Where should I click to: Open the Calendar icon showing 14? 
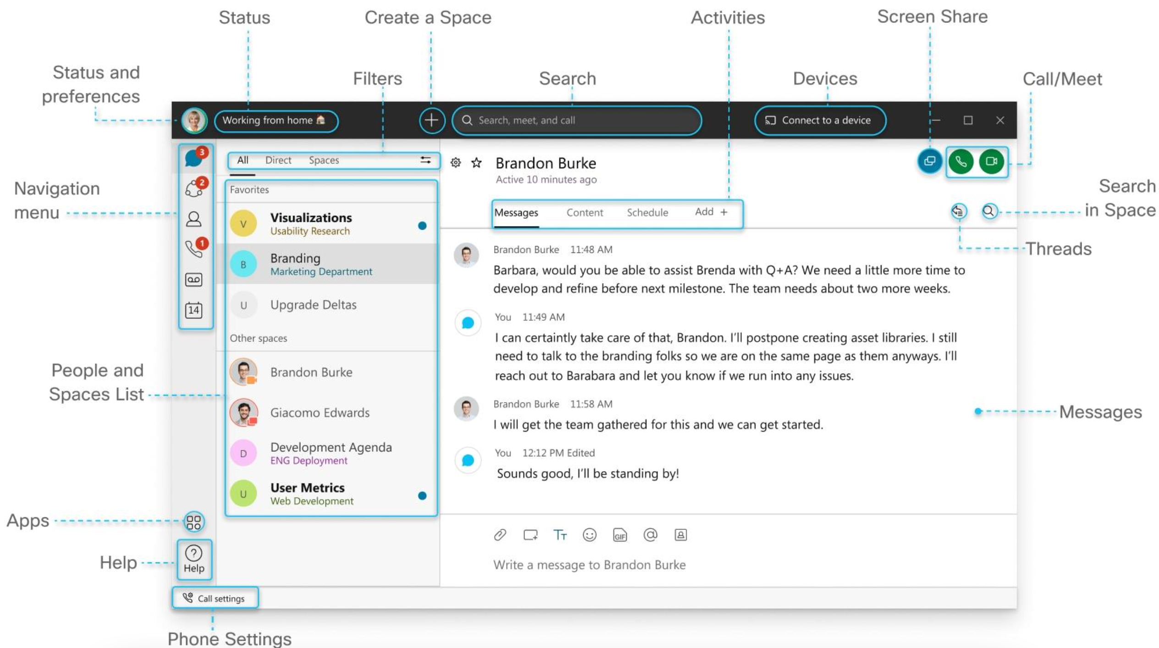click(x=193, y=310)
